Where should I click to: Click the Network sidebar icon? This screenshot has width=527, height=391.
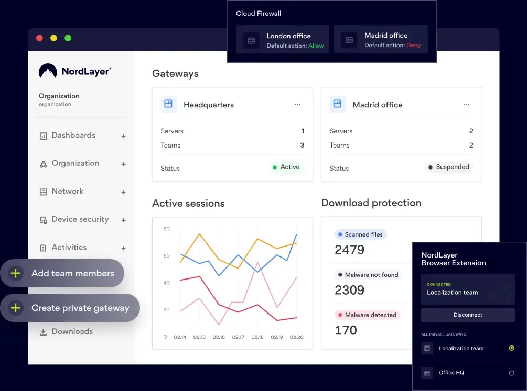click(44, 192)
